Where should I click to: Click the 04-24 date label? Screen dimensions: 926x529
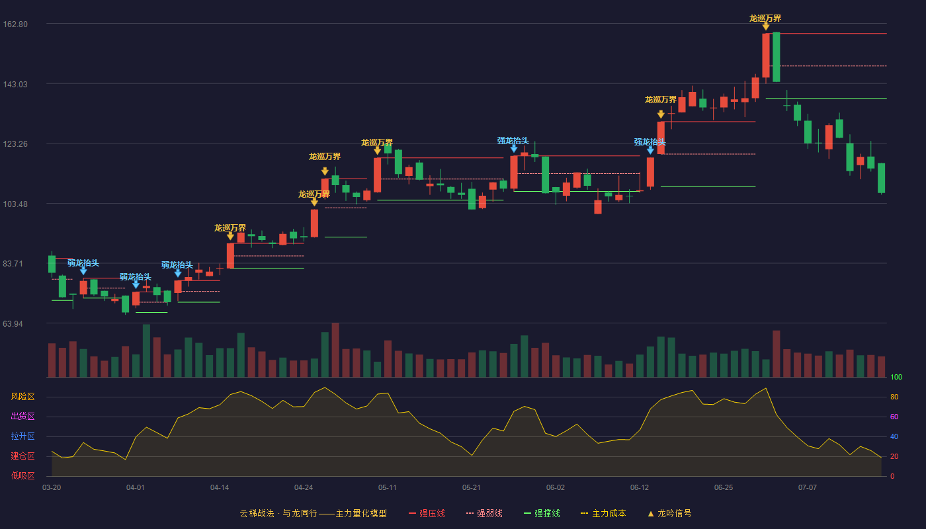pos(304,487)
